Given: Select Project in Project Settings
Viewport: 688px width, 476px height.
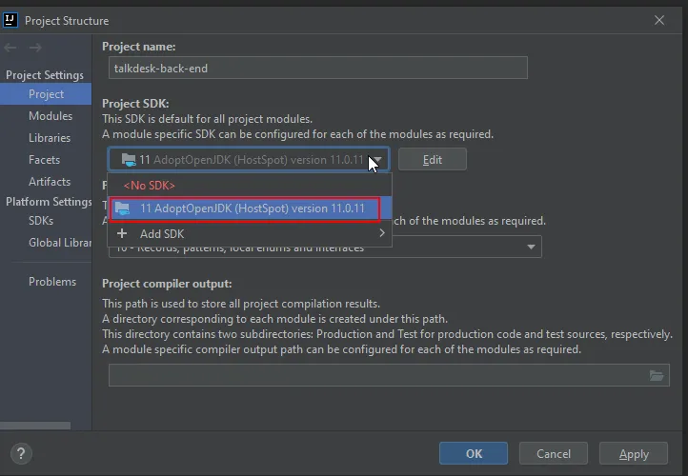Looking at the screenshot, I should coord(46,94).
